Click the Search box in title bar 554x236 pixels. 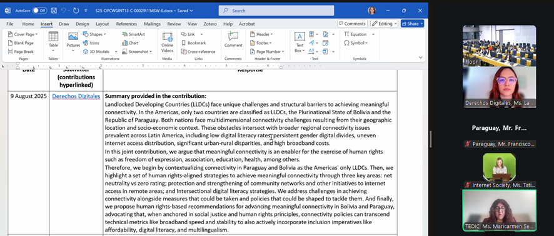tap(276, 11)
